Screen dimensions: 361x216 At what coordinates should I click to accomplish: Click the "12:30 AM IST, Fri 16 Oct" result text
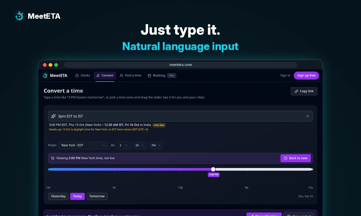tap(122, 125)
